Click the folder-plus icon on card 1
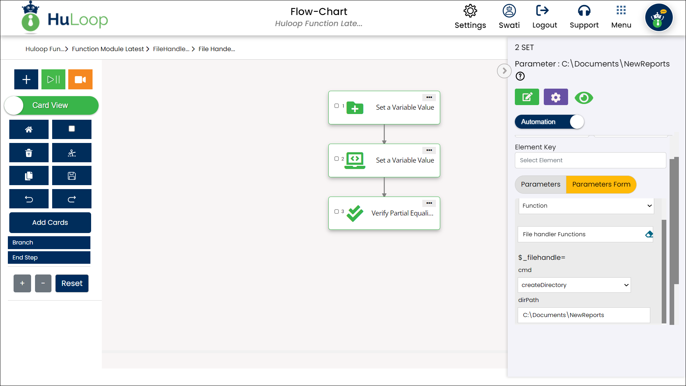The width and height of the screenshot is (686, 386). 355,108
